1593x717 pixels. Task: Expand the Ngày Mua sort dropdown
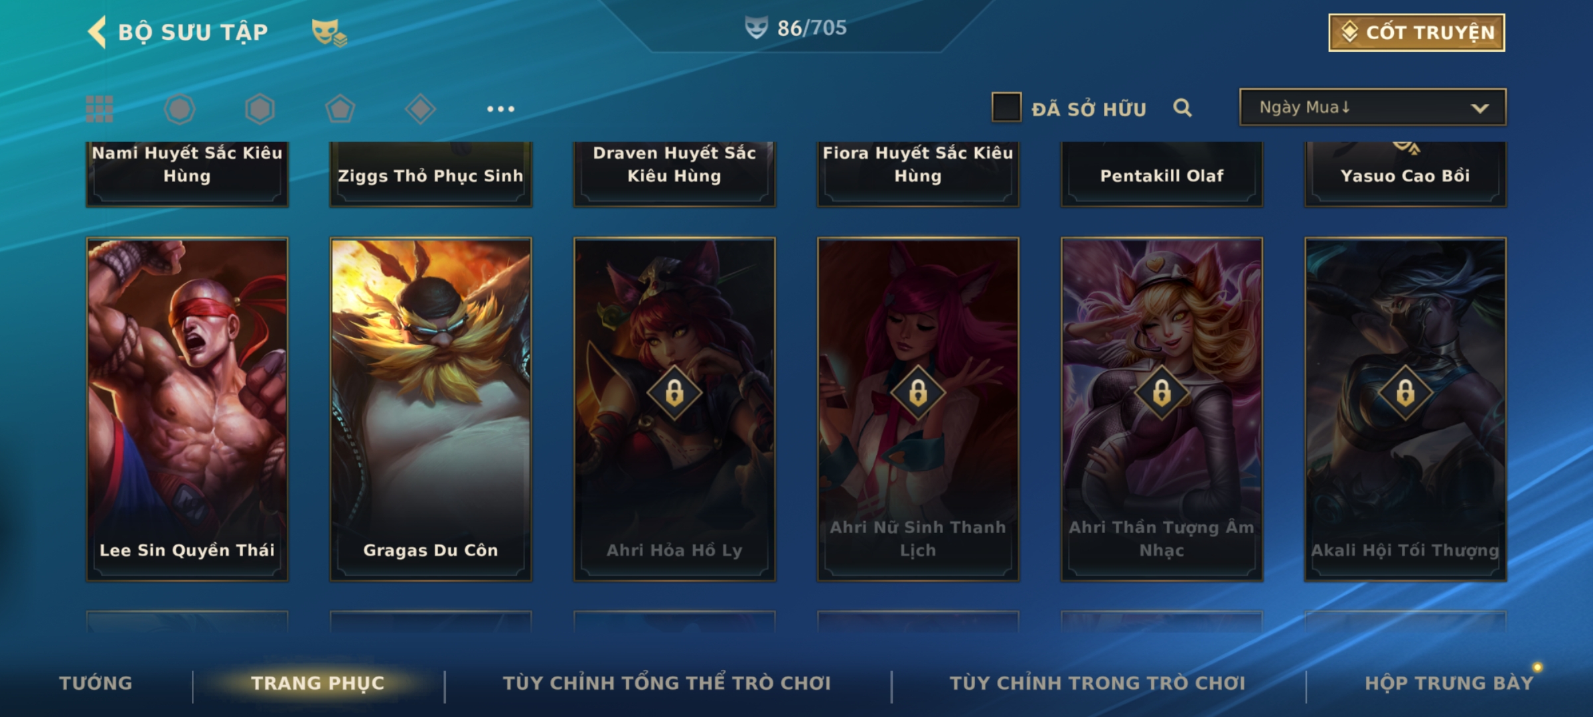[1373, 108]
